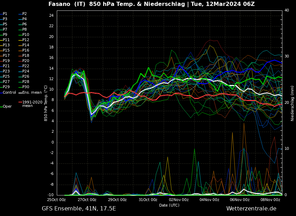Click the P29 legend label
This screenshot has width=296, height=216.
pos(6,87)
